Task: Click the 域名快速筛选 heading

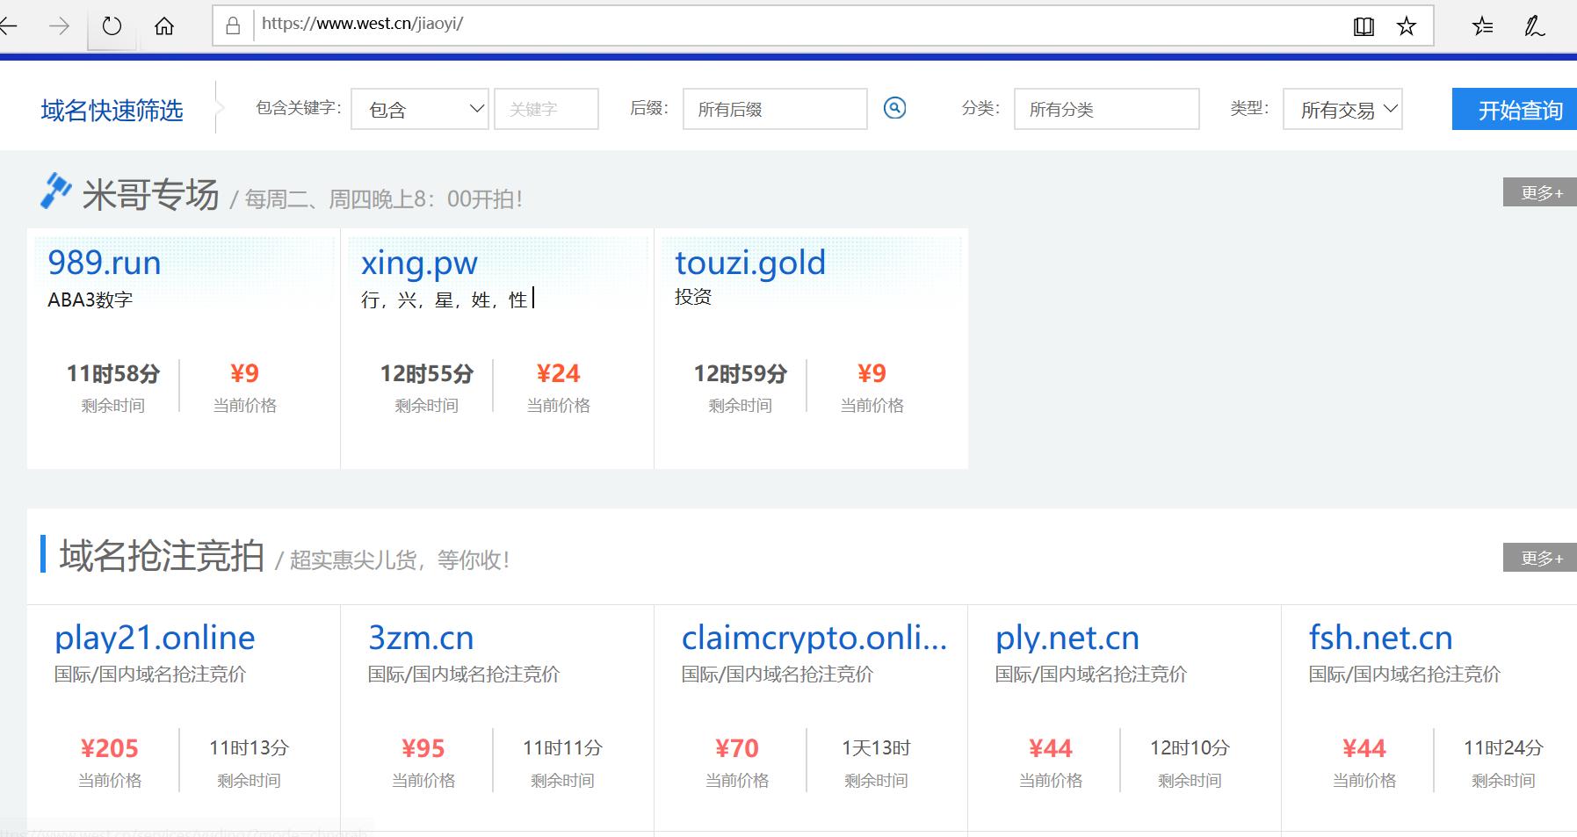Action: 112,110
